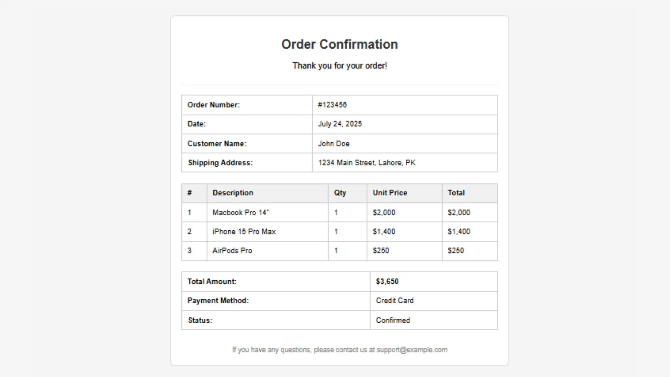Click the Confirmed status value
This screenshot has height=377, width=670.
click(393, 320)
